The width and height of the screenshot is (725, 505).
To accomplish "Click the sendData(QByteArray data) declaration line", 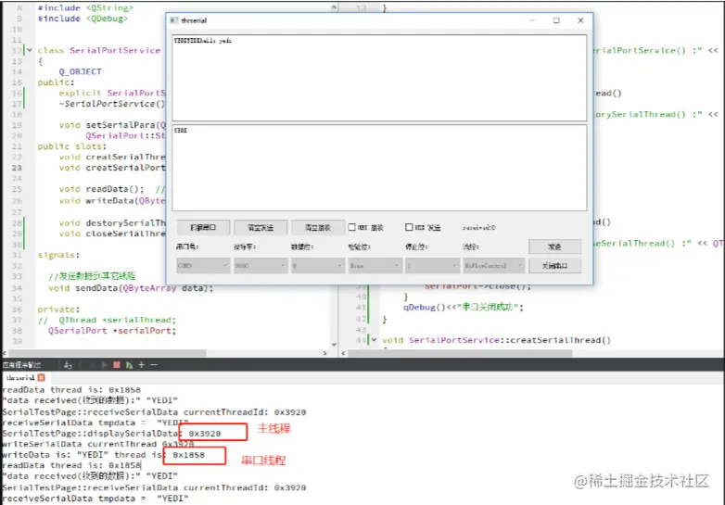I will click(x=131, y=288).
